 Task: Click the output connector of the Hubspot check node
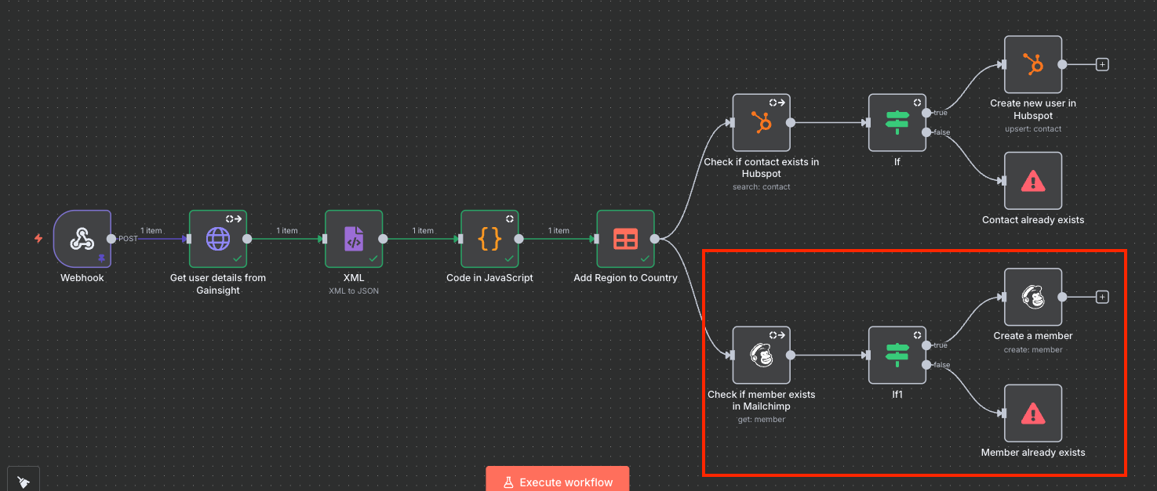click(x=791, y=123)
